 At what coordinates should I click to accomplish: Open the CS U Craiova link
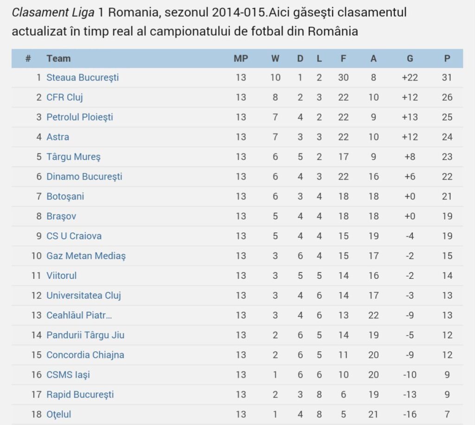coord(74,236)
